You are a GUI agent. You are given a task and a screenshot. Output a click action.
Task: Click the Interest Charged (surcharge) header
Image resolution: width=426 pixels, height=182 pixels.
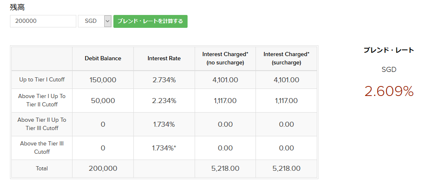click(286, 59)
